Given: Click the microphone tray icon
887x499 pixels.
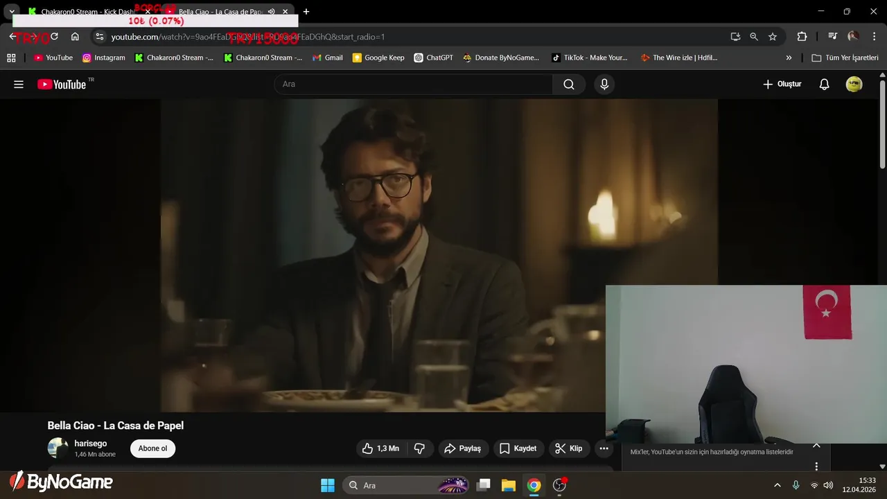Looking at the screenshot, I should (x=796, y=485).
